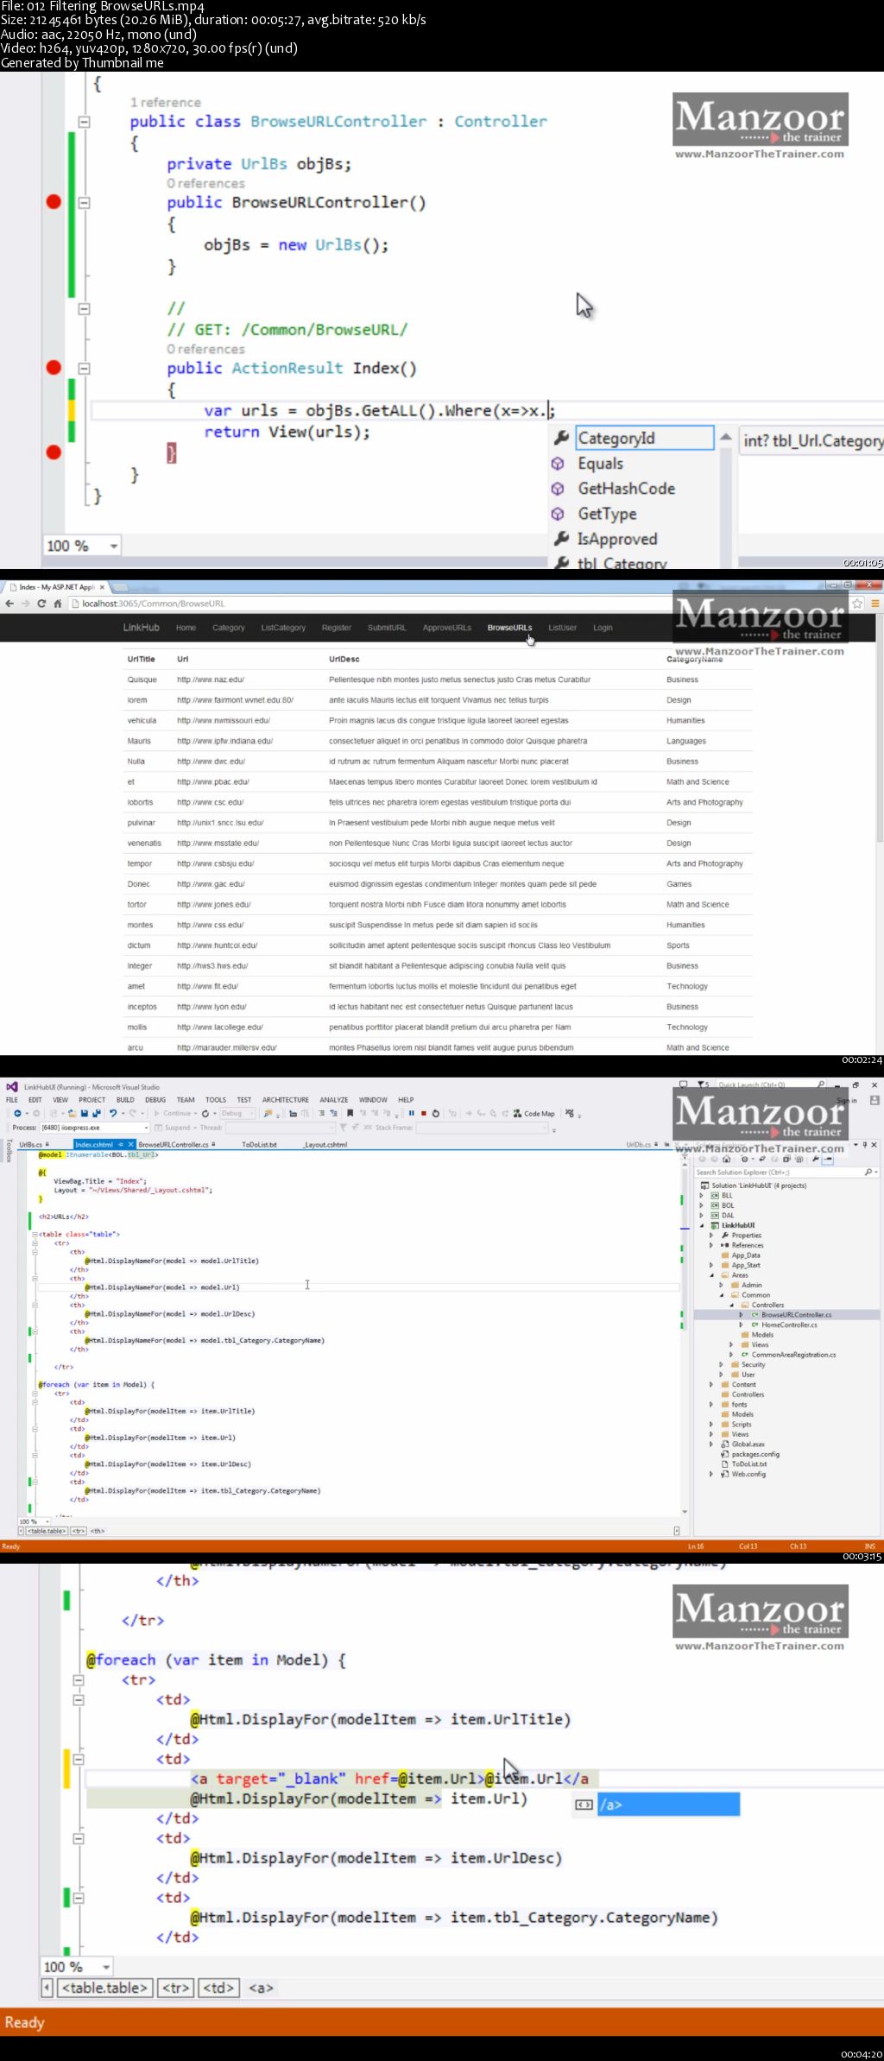Toggle breakpoint beside the red closing brace

click(54, 452)
